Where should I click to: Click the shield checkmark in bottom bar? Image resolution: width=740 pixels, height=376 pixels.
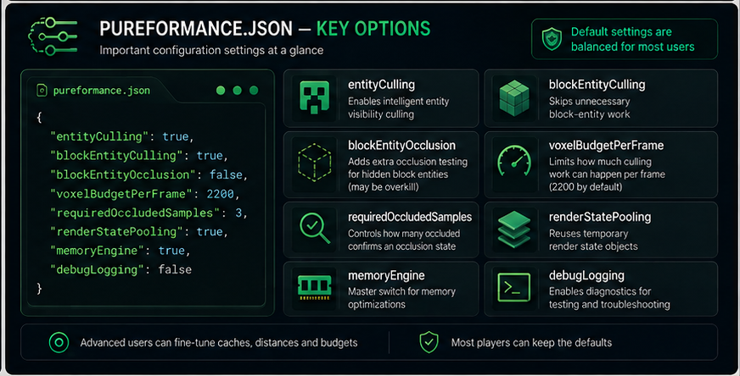pos(429,342)
